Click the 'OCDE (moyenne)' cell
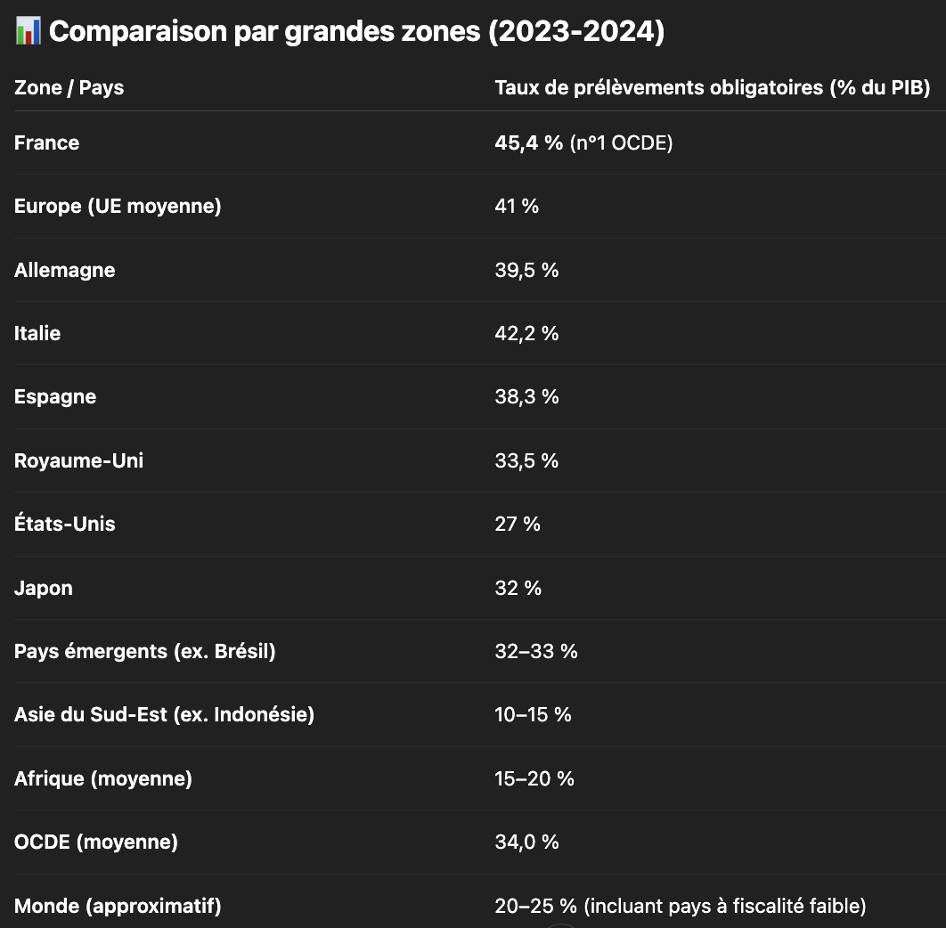946x928 pixels. [x=96, y=843]
